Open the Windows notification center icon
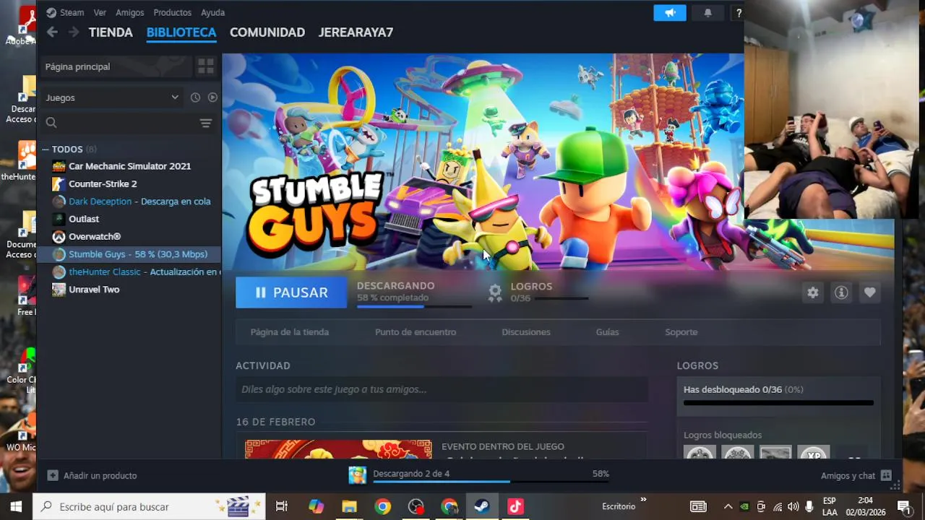The image size is (925, 520). click(x=903, y=506)
